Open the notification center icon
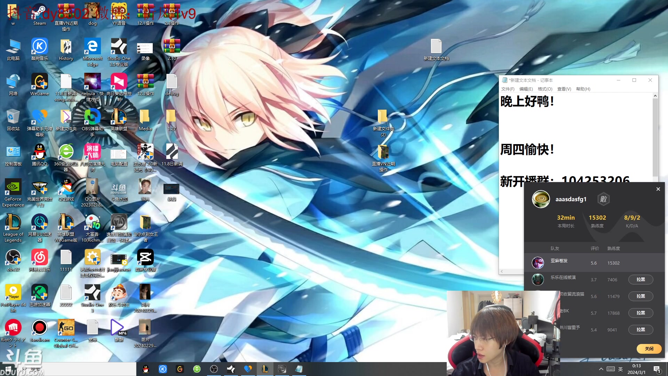Screen dimensions: 668x376 tap(657, 369)
